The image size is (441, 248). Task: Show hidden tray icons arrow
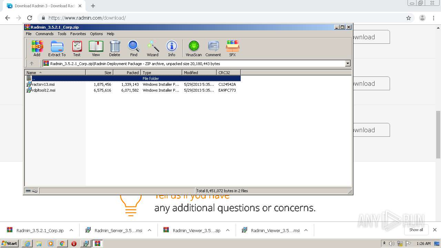(384, 244)
